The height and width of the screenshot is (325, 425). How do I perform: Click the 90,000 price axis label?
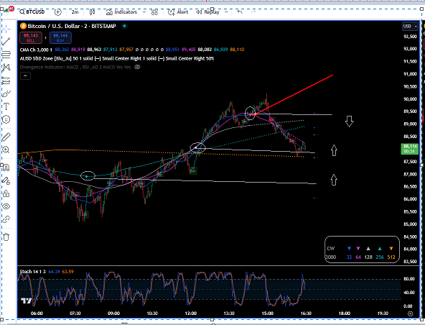(410, 99)
